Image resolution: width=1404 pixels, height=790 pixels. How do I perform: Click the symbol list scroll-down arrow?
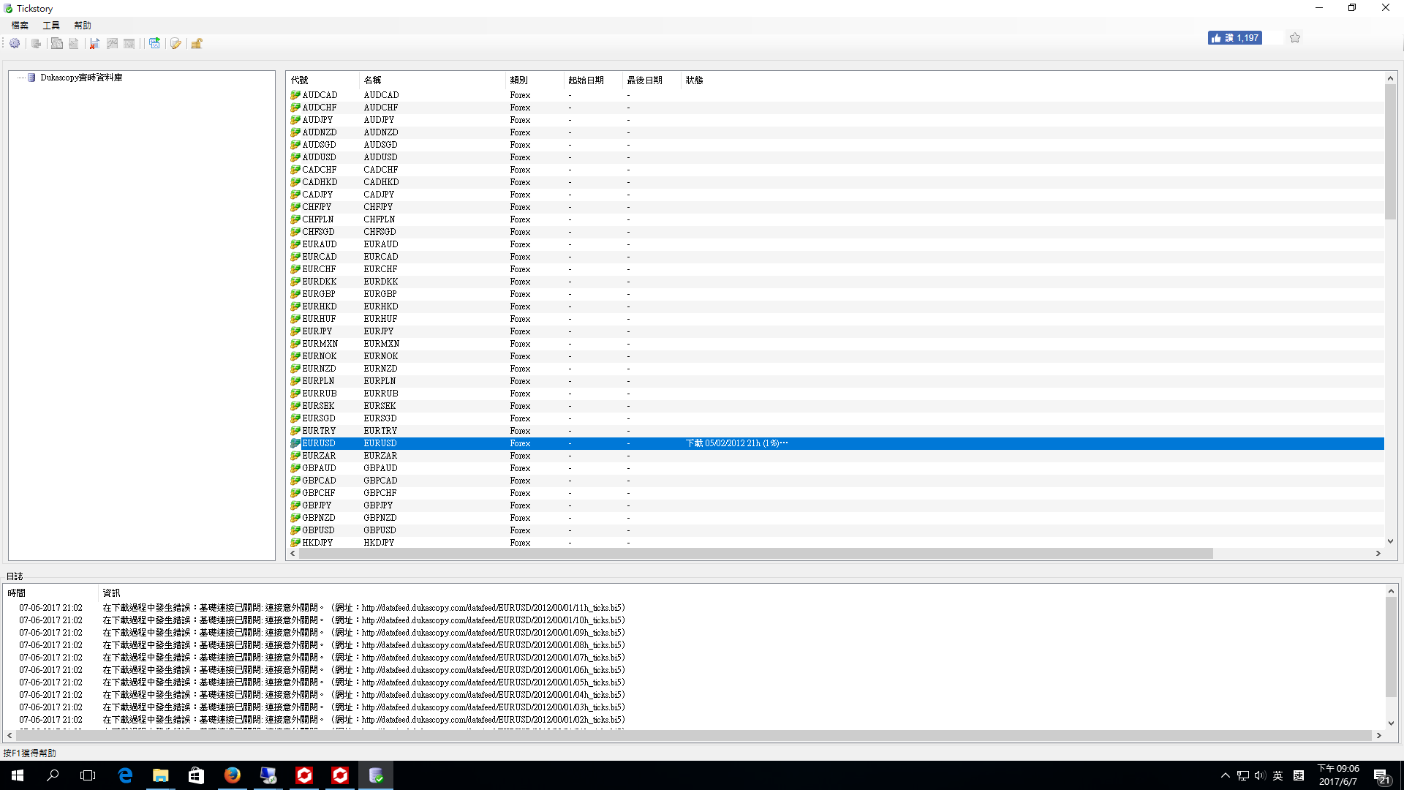click(x=1390, y=541)
